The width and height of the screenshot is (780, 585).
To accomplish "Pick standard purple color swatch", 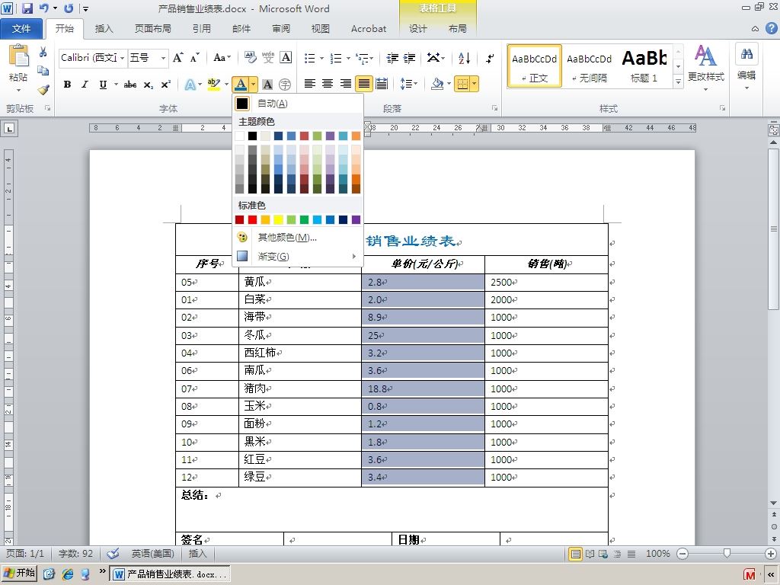I will [x=356, y=220].
